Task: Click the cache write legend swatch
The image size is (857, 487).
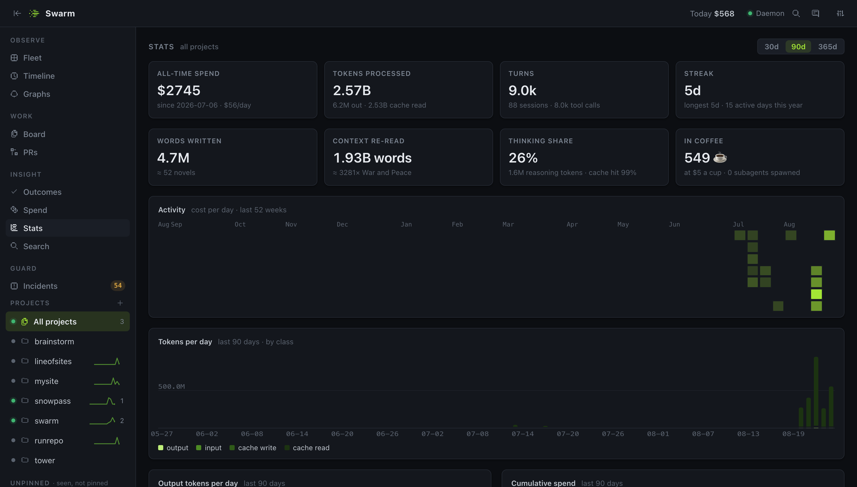Action: click(232, 448)
